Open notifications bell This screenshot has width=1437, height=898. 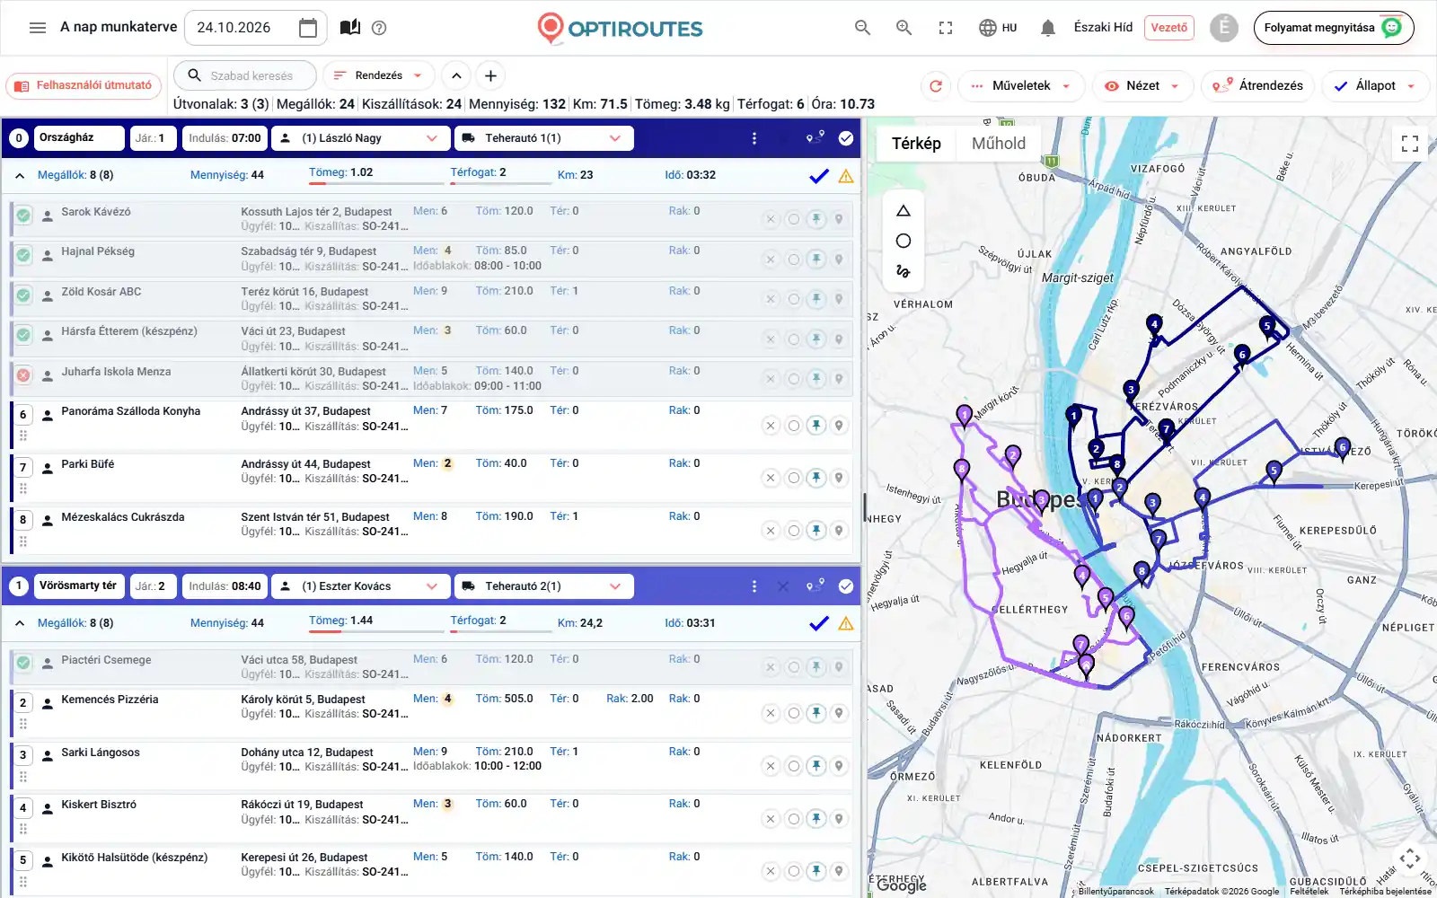pyautogui.click(x=1047, y=28)
